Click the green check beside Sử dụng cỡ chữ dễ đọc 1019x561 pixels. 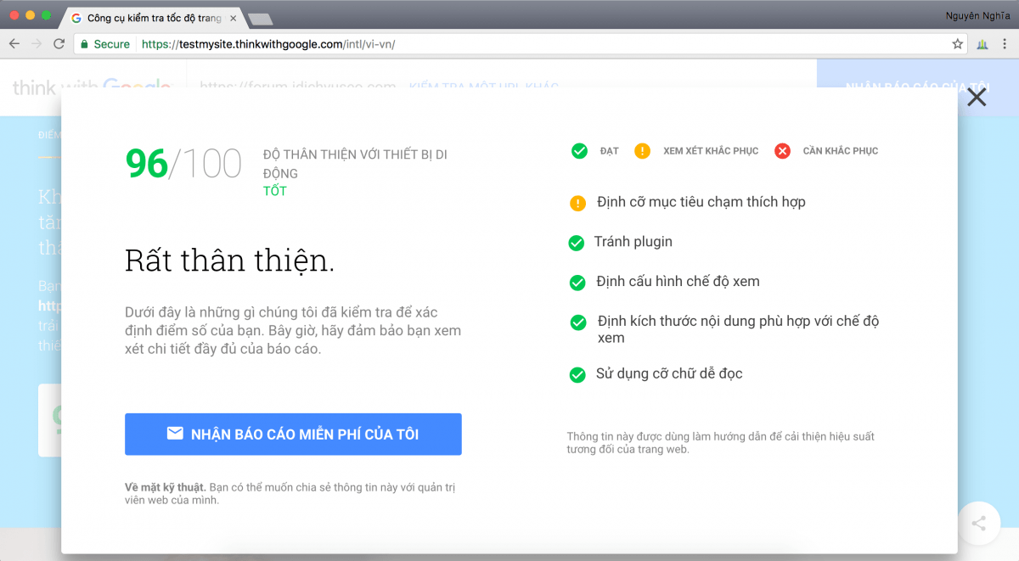(x=577, y=374)
